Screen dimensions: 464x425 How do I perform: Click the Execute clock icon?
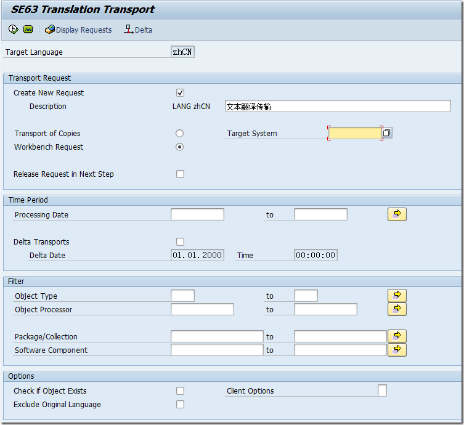pos(13,30)
